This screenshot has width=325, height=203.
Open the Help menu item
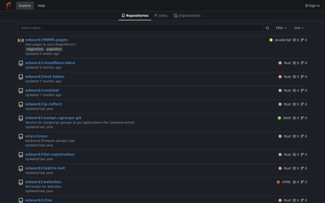click(41, 5)
